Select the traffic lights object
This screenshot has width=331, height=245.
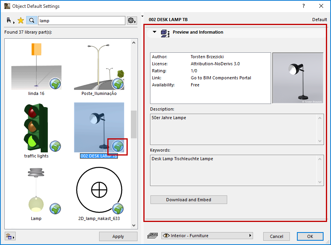tap(36, 128)
